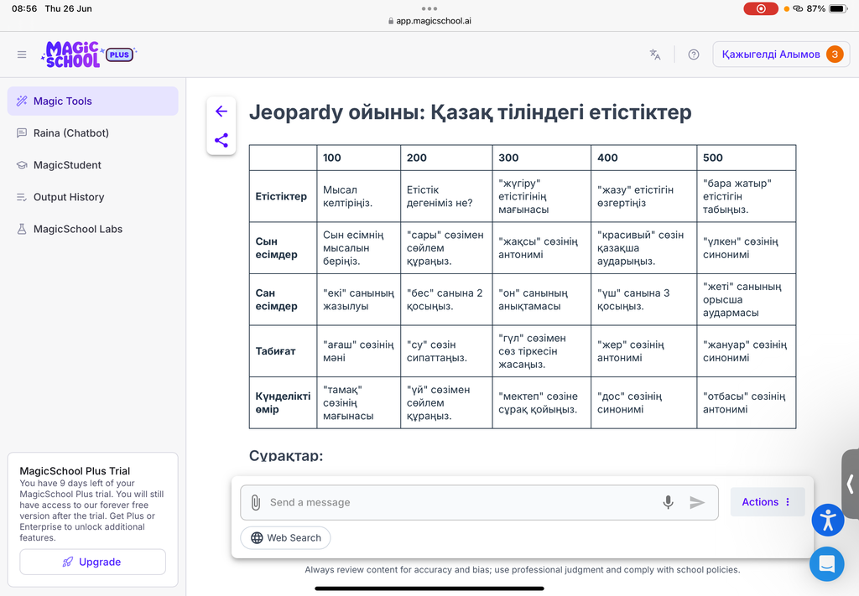
Task: Open the Қажыгелді Алымов profile menu
Action: coord(781,54)
